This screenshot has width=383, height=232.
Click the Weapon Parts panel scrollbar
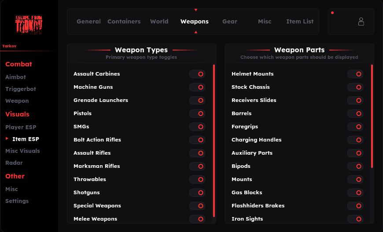(x=372, y=116)
